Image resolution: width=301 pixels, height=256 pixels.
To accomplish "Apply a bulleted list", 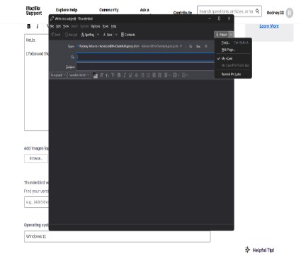I will [x=142, y=75].
